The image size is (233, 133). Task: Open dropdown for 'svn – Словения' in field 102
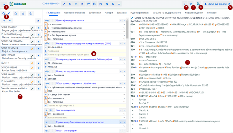[124, 126]
